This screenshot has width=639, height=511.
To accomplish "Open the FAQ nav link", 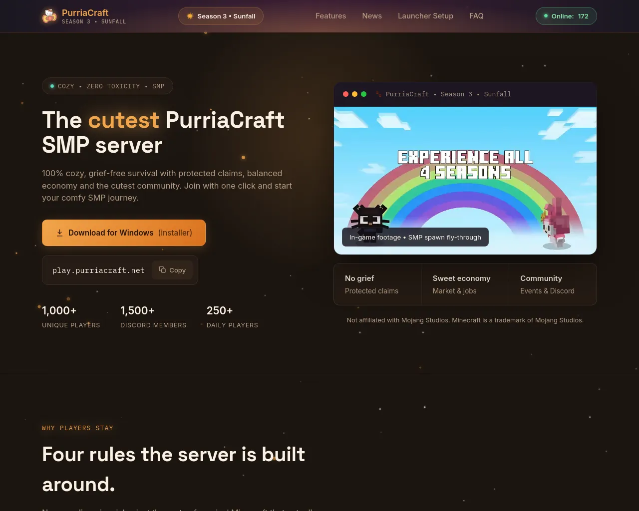I will (476, 16).
